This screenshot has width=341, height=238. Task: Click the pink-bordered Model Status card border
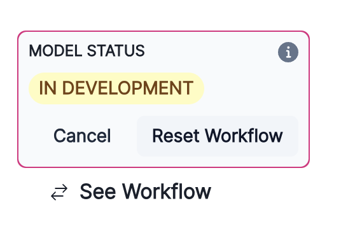pos(163,31)
